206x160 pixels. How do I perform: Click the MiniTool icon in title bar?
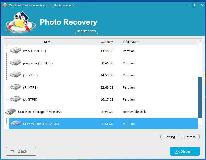tap(4, 5)
